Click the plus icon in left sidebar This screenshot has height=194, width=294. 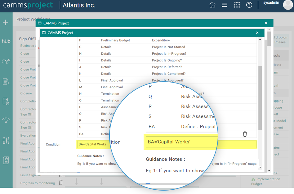click(6, 22)
